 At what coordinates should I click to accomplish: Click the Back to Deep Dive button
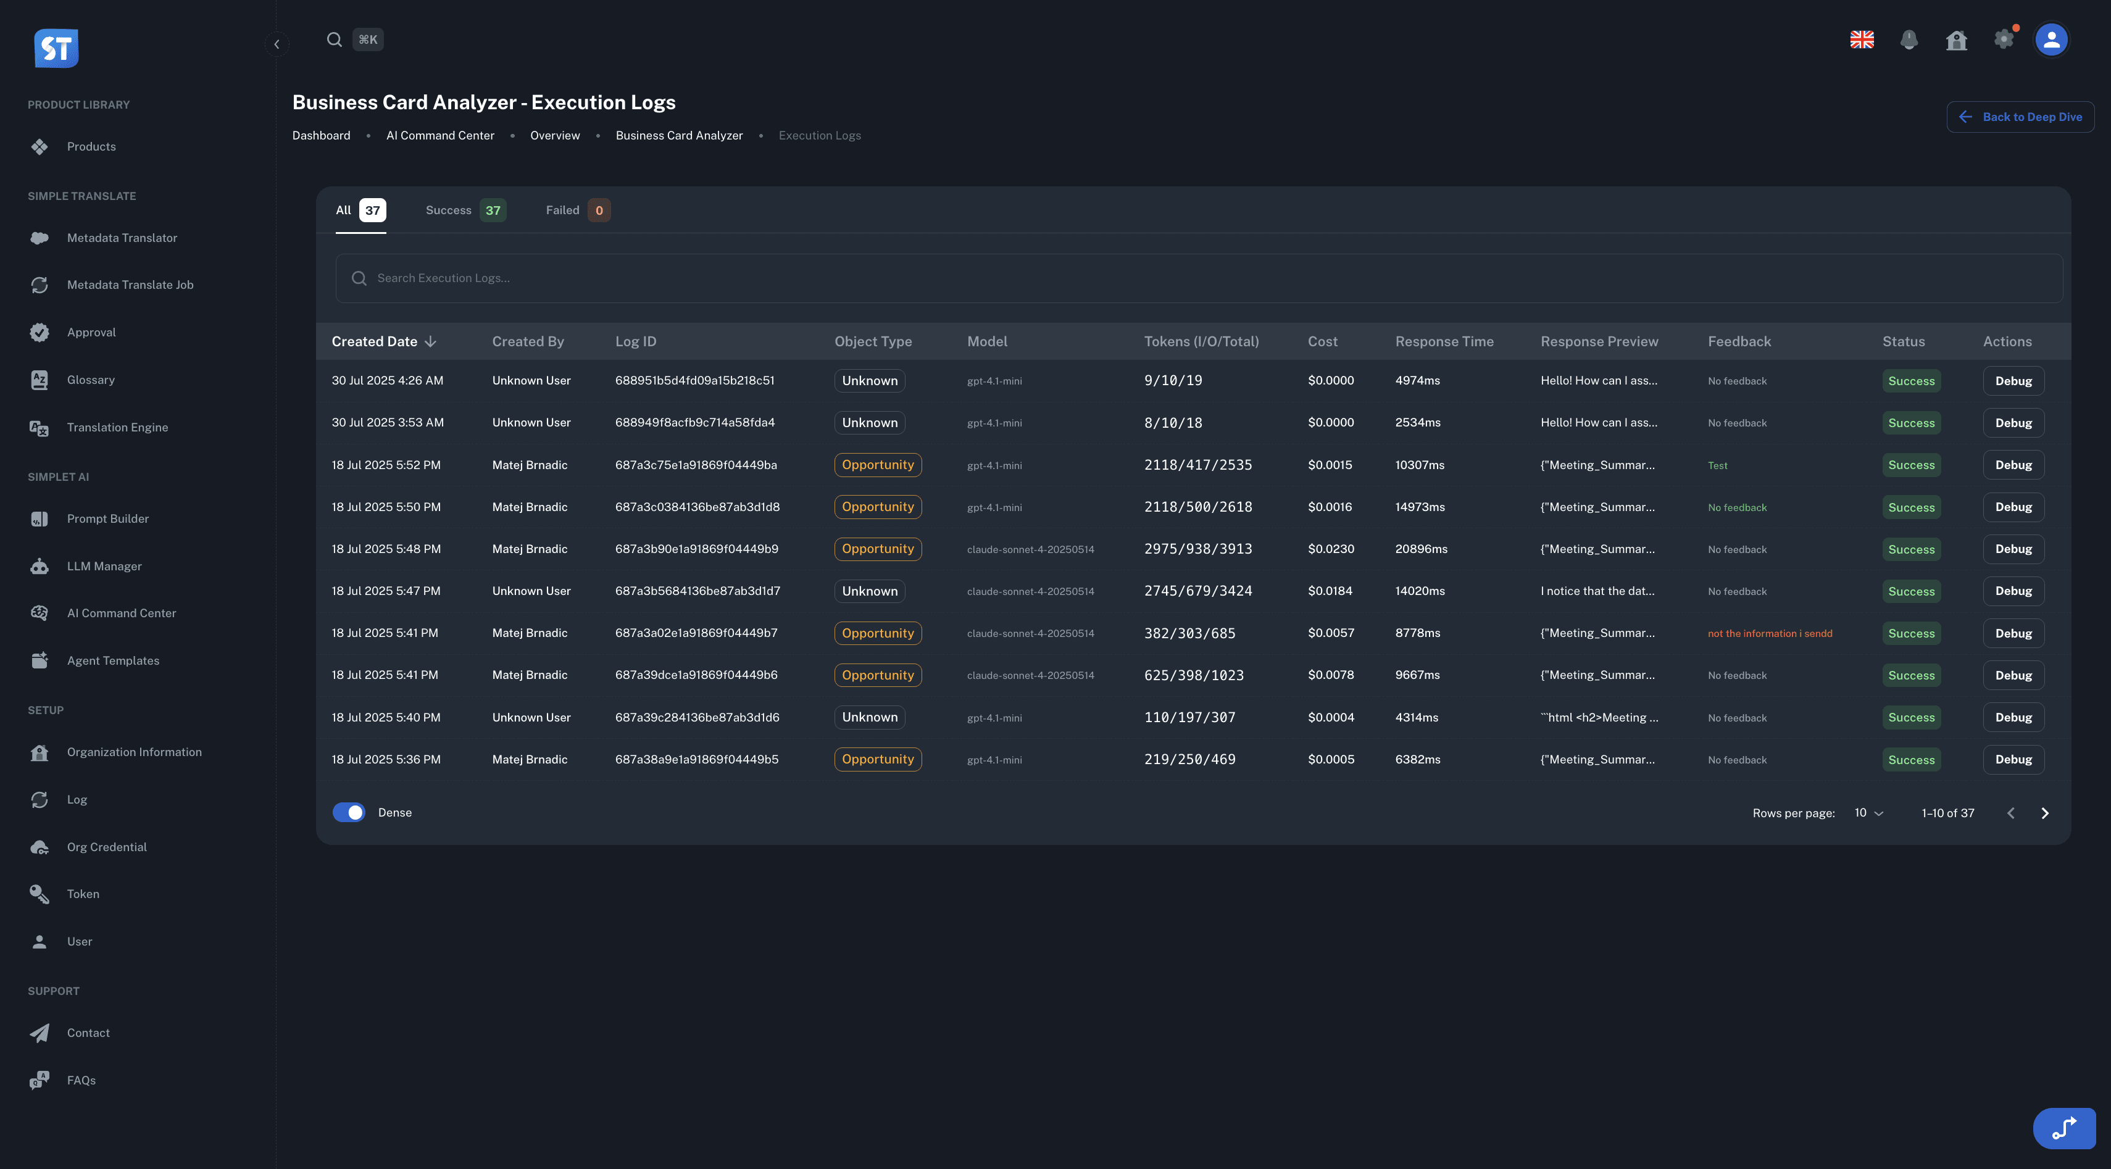2020,116
